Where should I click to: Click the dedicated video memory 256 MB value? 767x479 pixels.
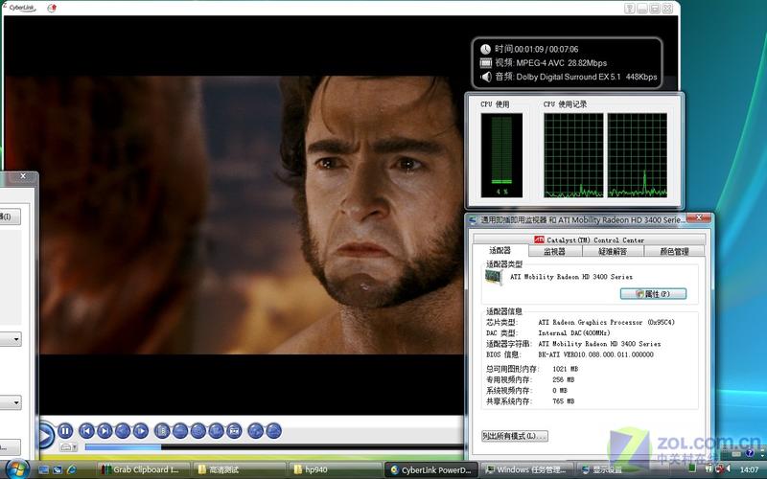(563, 379)
